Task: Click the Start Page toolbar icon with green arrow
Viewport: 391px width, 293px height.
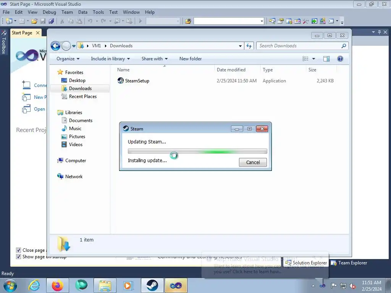Action: pos(314,21)
